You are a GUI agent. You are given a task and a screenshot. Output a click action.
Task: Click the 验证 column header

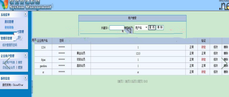(x=204, y=41)
